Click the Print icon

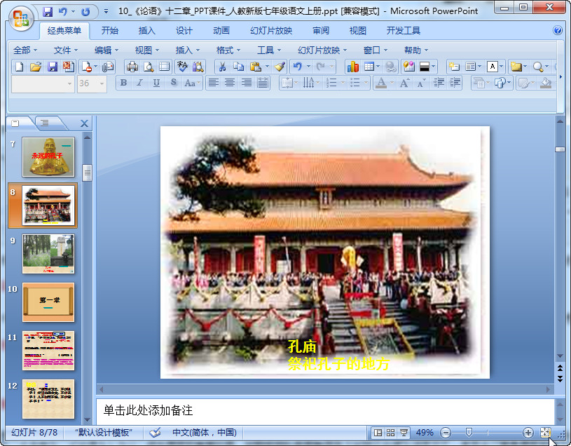[x=132, y=67]
